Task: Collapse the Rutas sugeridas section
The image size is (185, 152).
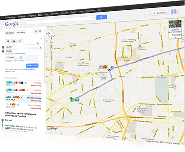Action: click(3, 78)
